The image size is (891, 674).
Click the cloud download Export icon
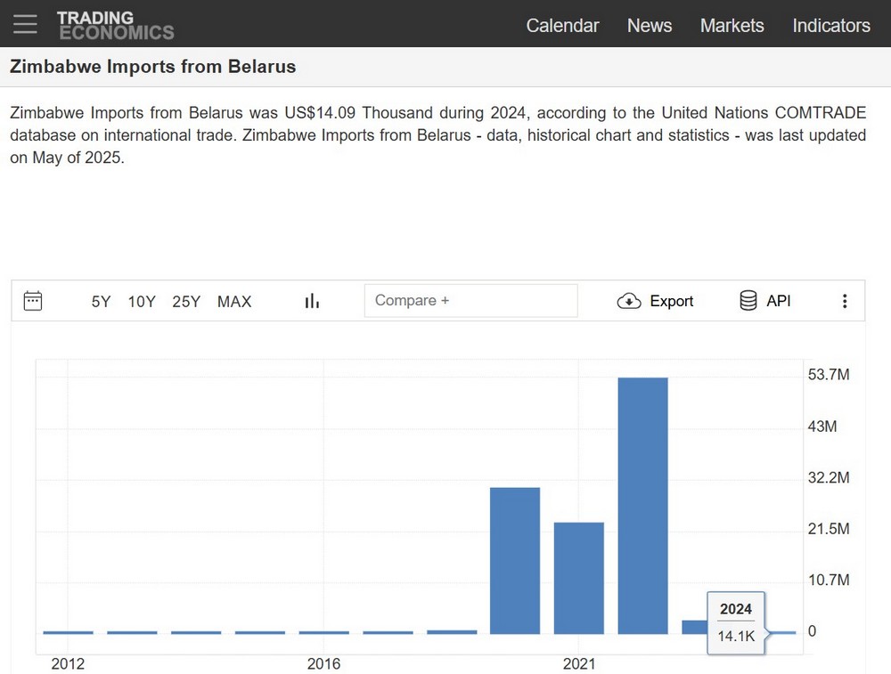click(629, 301)
